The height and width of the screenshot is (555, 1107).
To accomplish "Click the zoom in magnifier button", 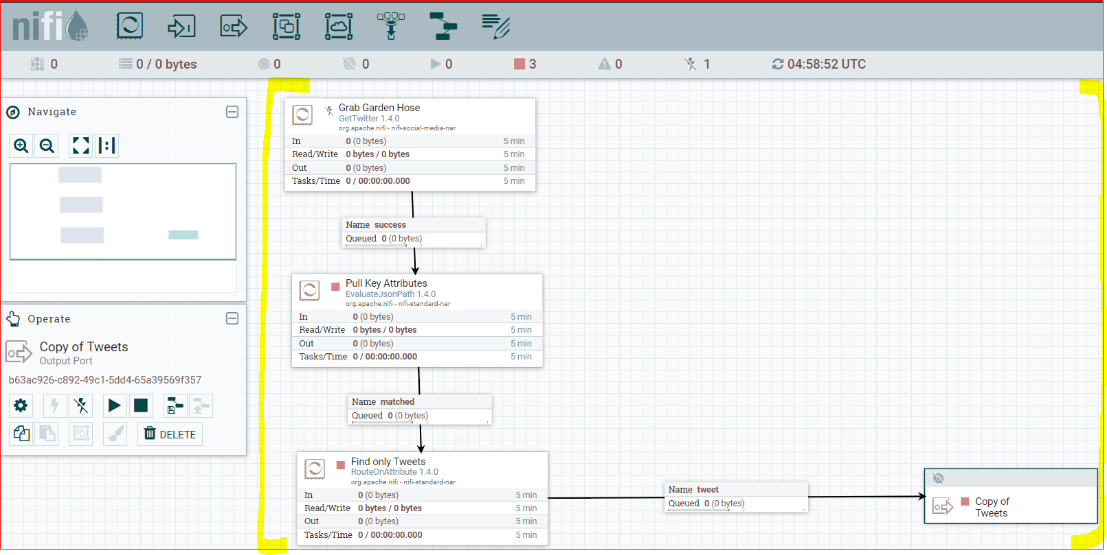I will pos(21,145).
